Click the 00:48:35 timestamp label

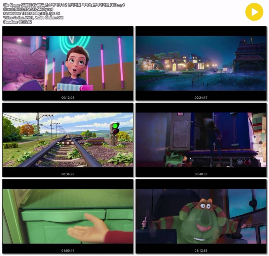(201, 174)
